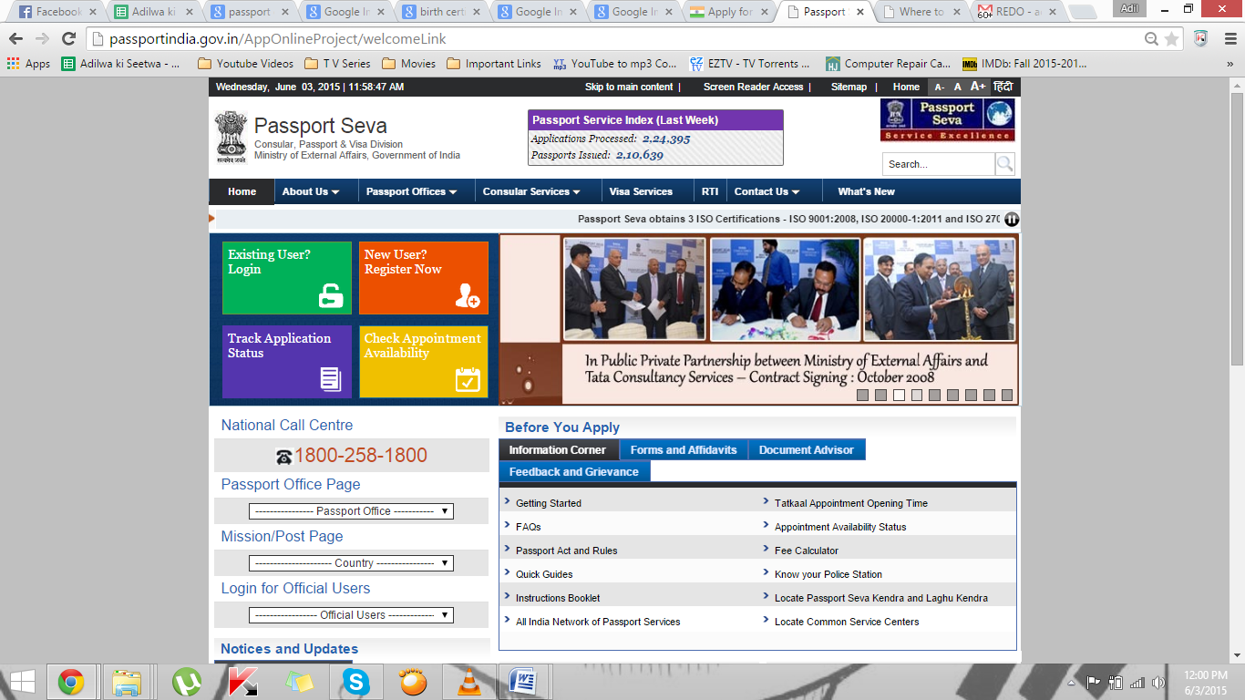Select the Forms and Affidavits tab
The width and height of the screenshot is (1245, 700).
[684, 450]
